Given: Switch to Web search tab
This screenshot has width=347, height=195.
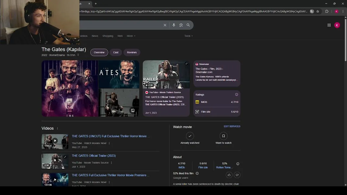Looking at the screenshot, I should [x=120, y=36].
